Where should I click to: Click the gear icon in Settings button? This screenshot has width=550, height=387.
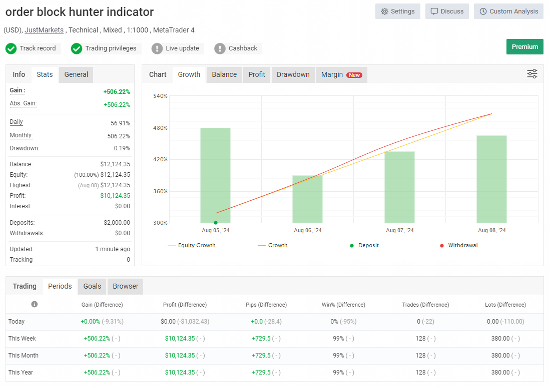[384, 11]
